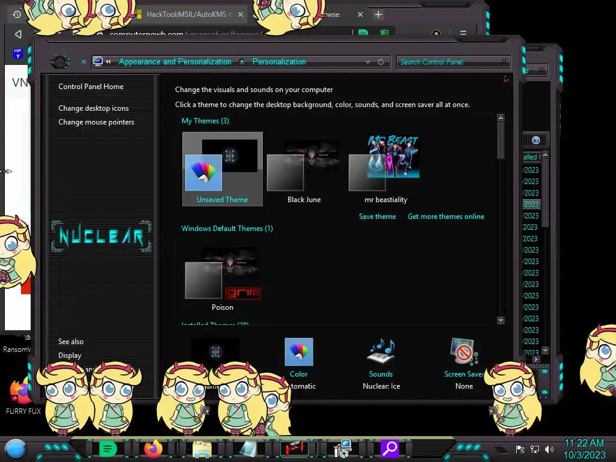Open the Start orb on the taskbar
The image size is (616, 462).
pos(16,449)
